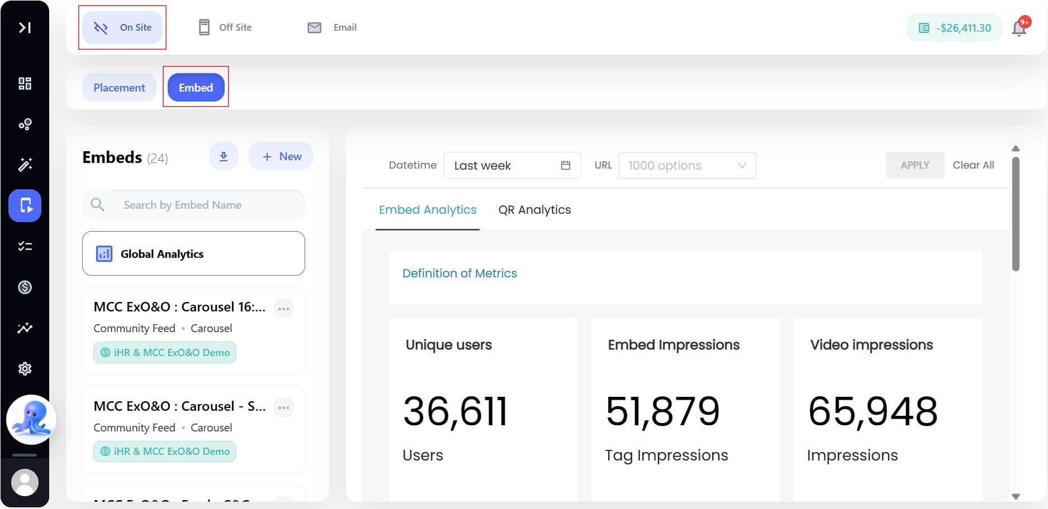Switch to the On Site tab

tap(122, 27)
